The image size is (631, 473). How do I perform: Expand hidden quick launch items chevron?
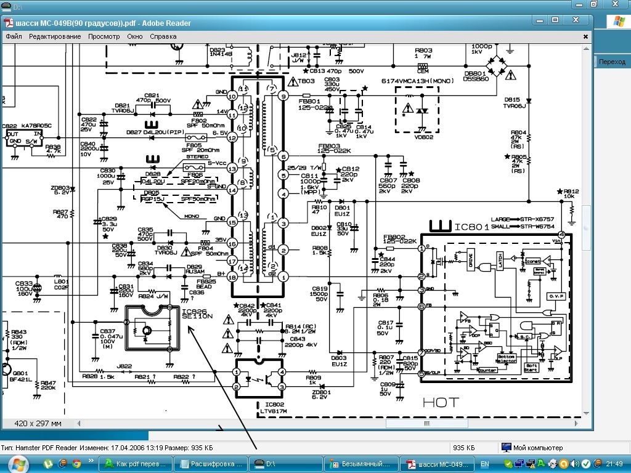(x=91, y=461)
